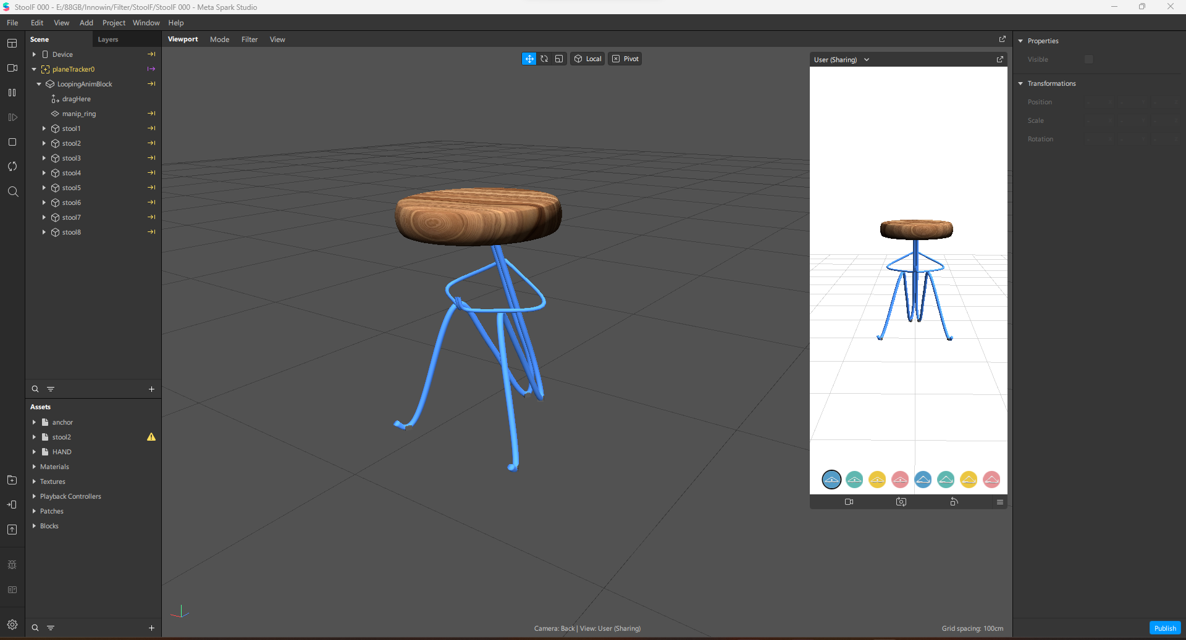
Task: Open the bug report icon
Action: coord(12,565)
